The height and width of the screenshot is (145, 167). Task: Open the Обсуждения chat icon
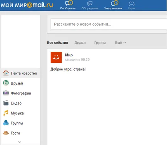(90, 3)
